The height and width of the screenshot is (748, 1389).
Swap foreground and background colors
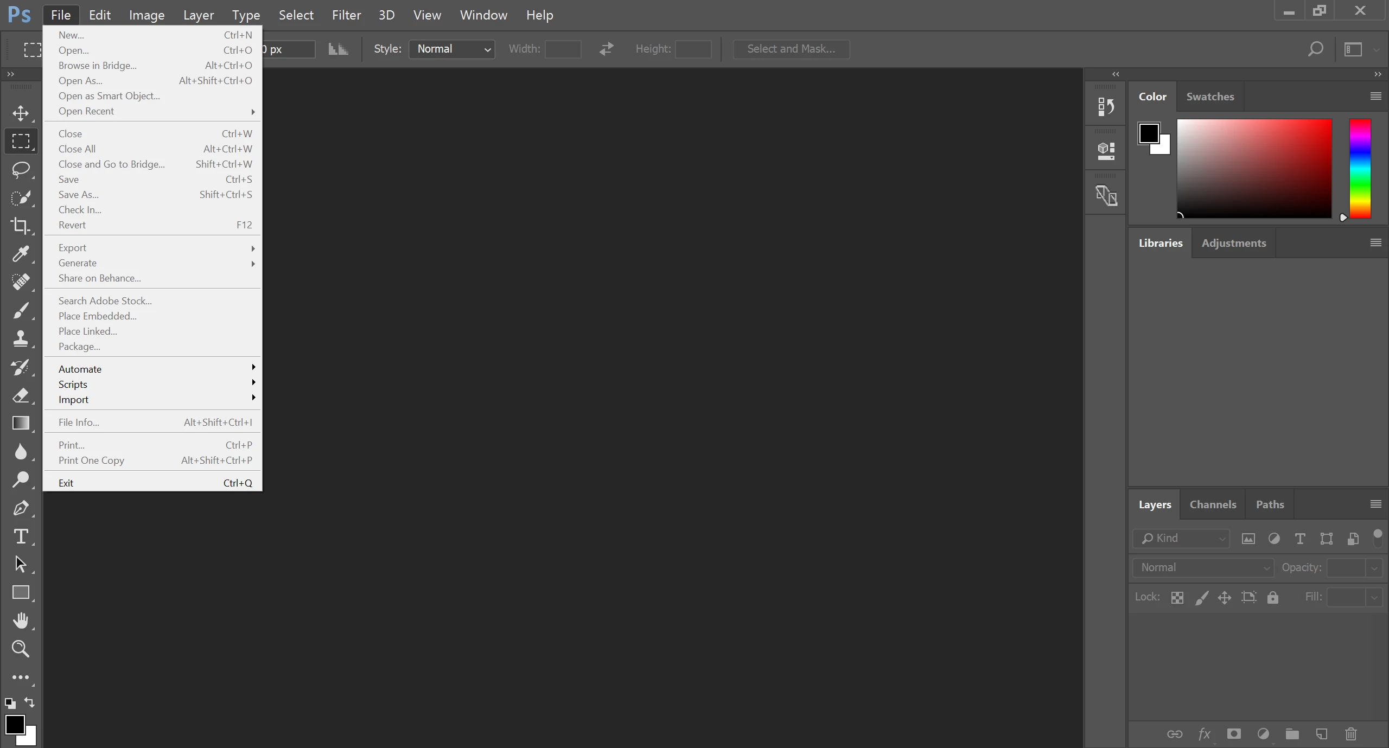coord(30,702)
